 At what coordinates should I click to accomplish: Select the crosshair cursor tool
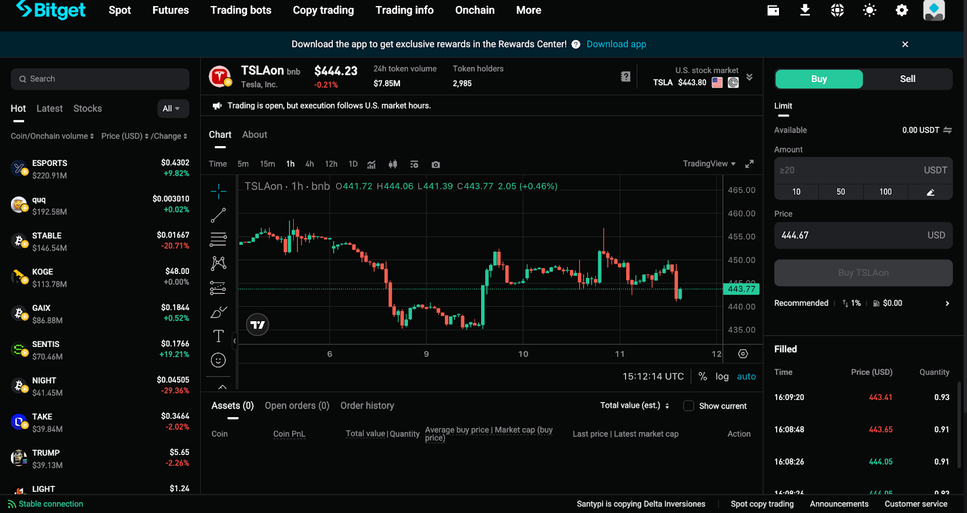pyautogui.click(x=218, y=191)
